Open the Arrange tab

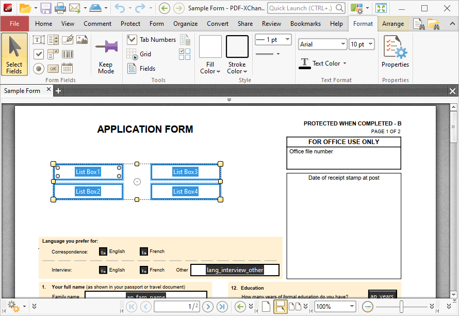pos(393,24)
